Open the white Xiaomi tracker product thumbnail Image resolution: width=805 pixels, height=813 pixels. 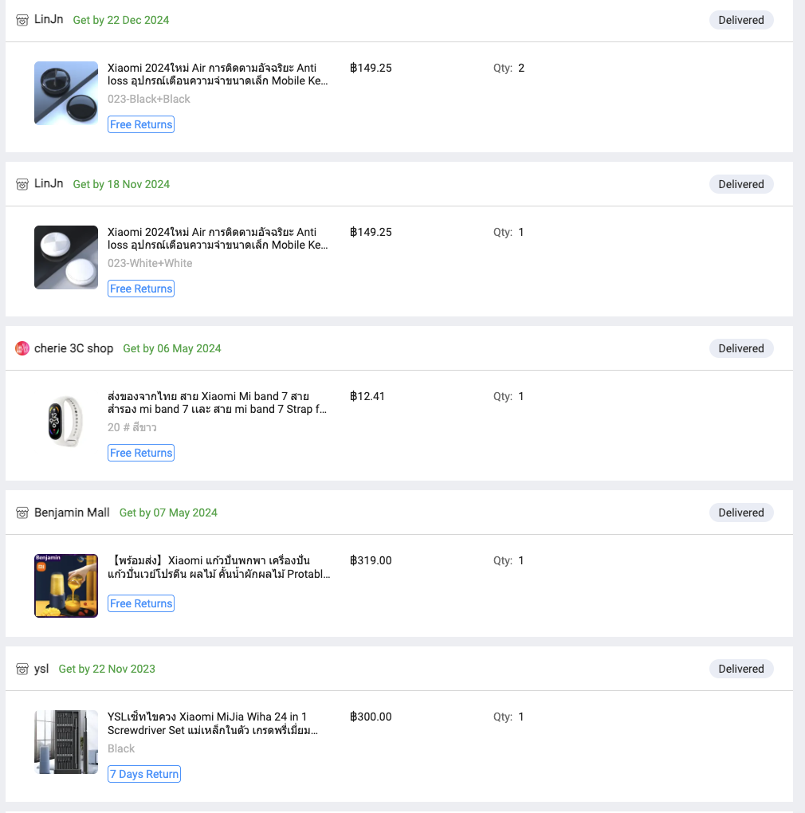66,257
